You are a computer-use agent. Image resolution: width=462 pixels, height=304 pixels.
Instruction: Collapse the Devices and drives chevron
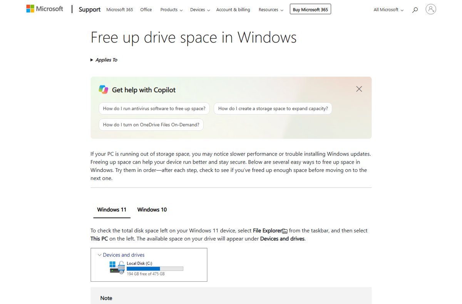(x=99, y=255)
